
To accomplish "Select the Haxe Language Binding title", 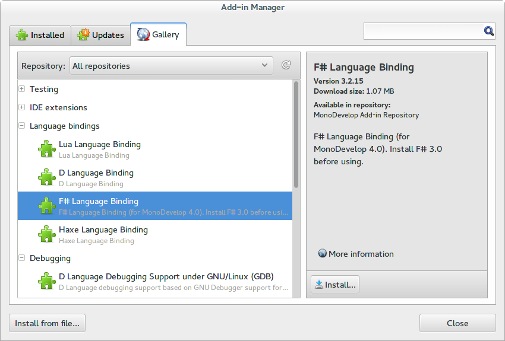I will pyautogui.click(x=103, y=230).
